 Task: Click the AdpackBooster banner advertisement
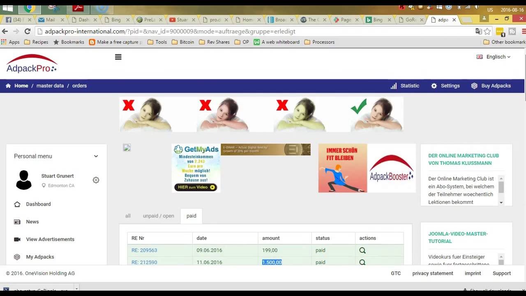click(391, 168)
